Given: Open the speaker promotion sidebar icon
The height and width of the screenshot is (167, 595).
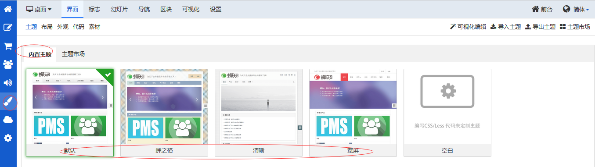Looking at the screenshot, I should (8, 82).
